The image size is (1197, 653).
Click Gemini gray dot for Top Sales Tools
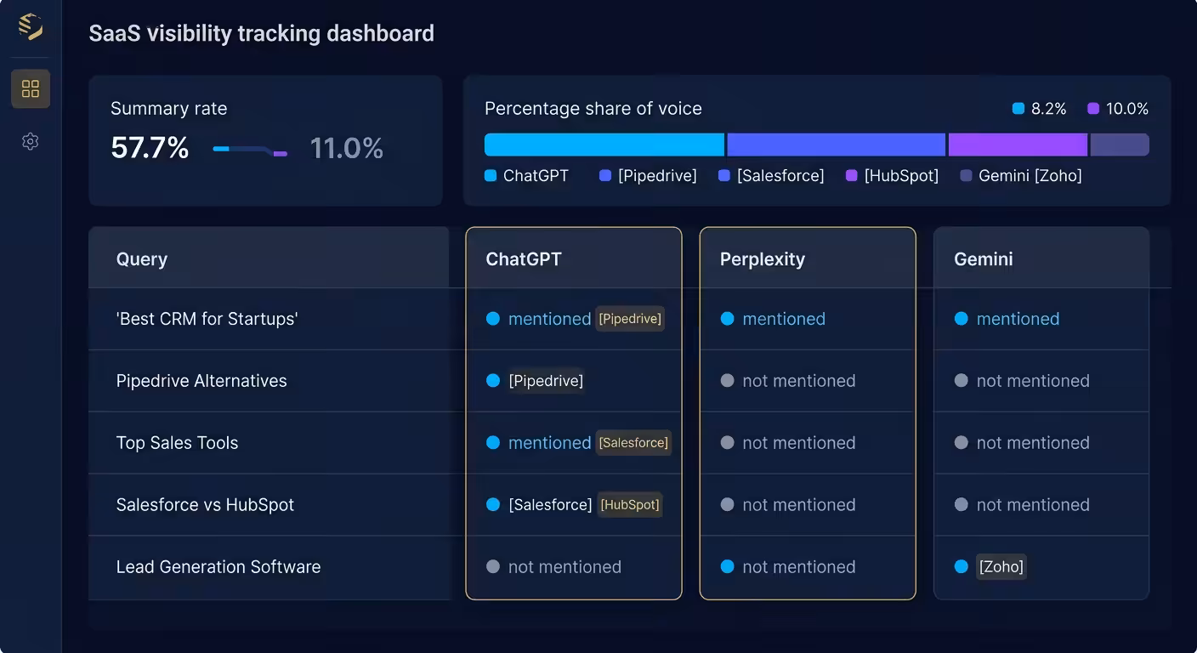point(962,443)
